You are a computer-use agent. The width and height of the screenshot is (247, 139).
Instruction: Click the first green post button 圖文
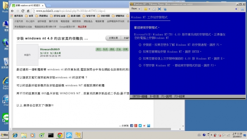coord(98,49)
